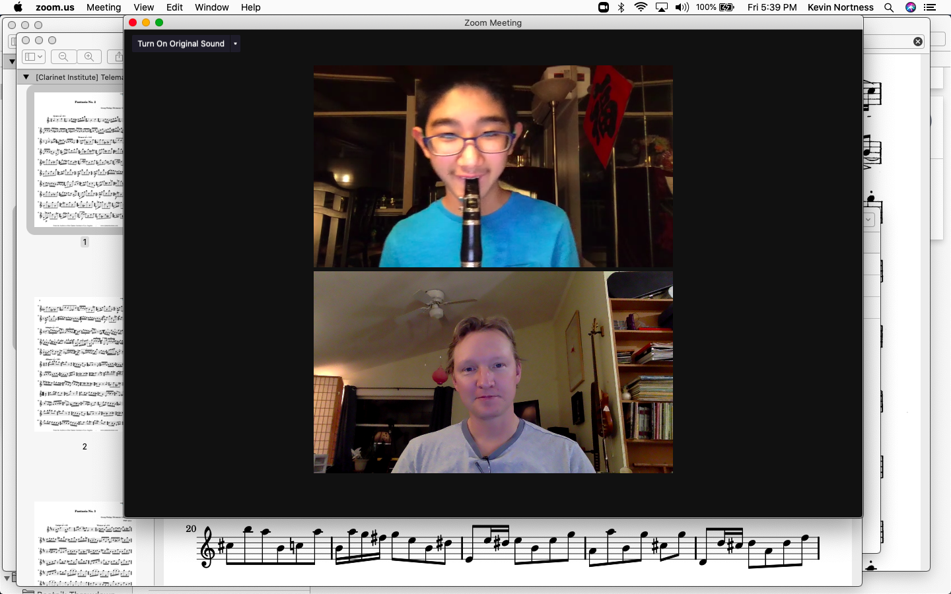Screen dimensions: 951x594
Task: Open dropdown arrow beside Turn On Original Sound
Action: point(235,44)
